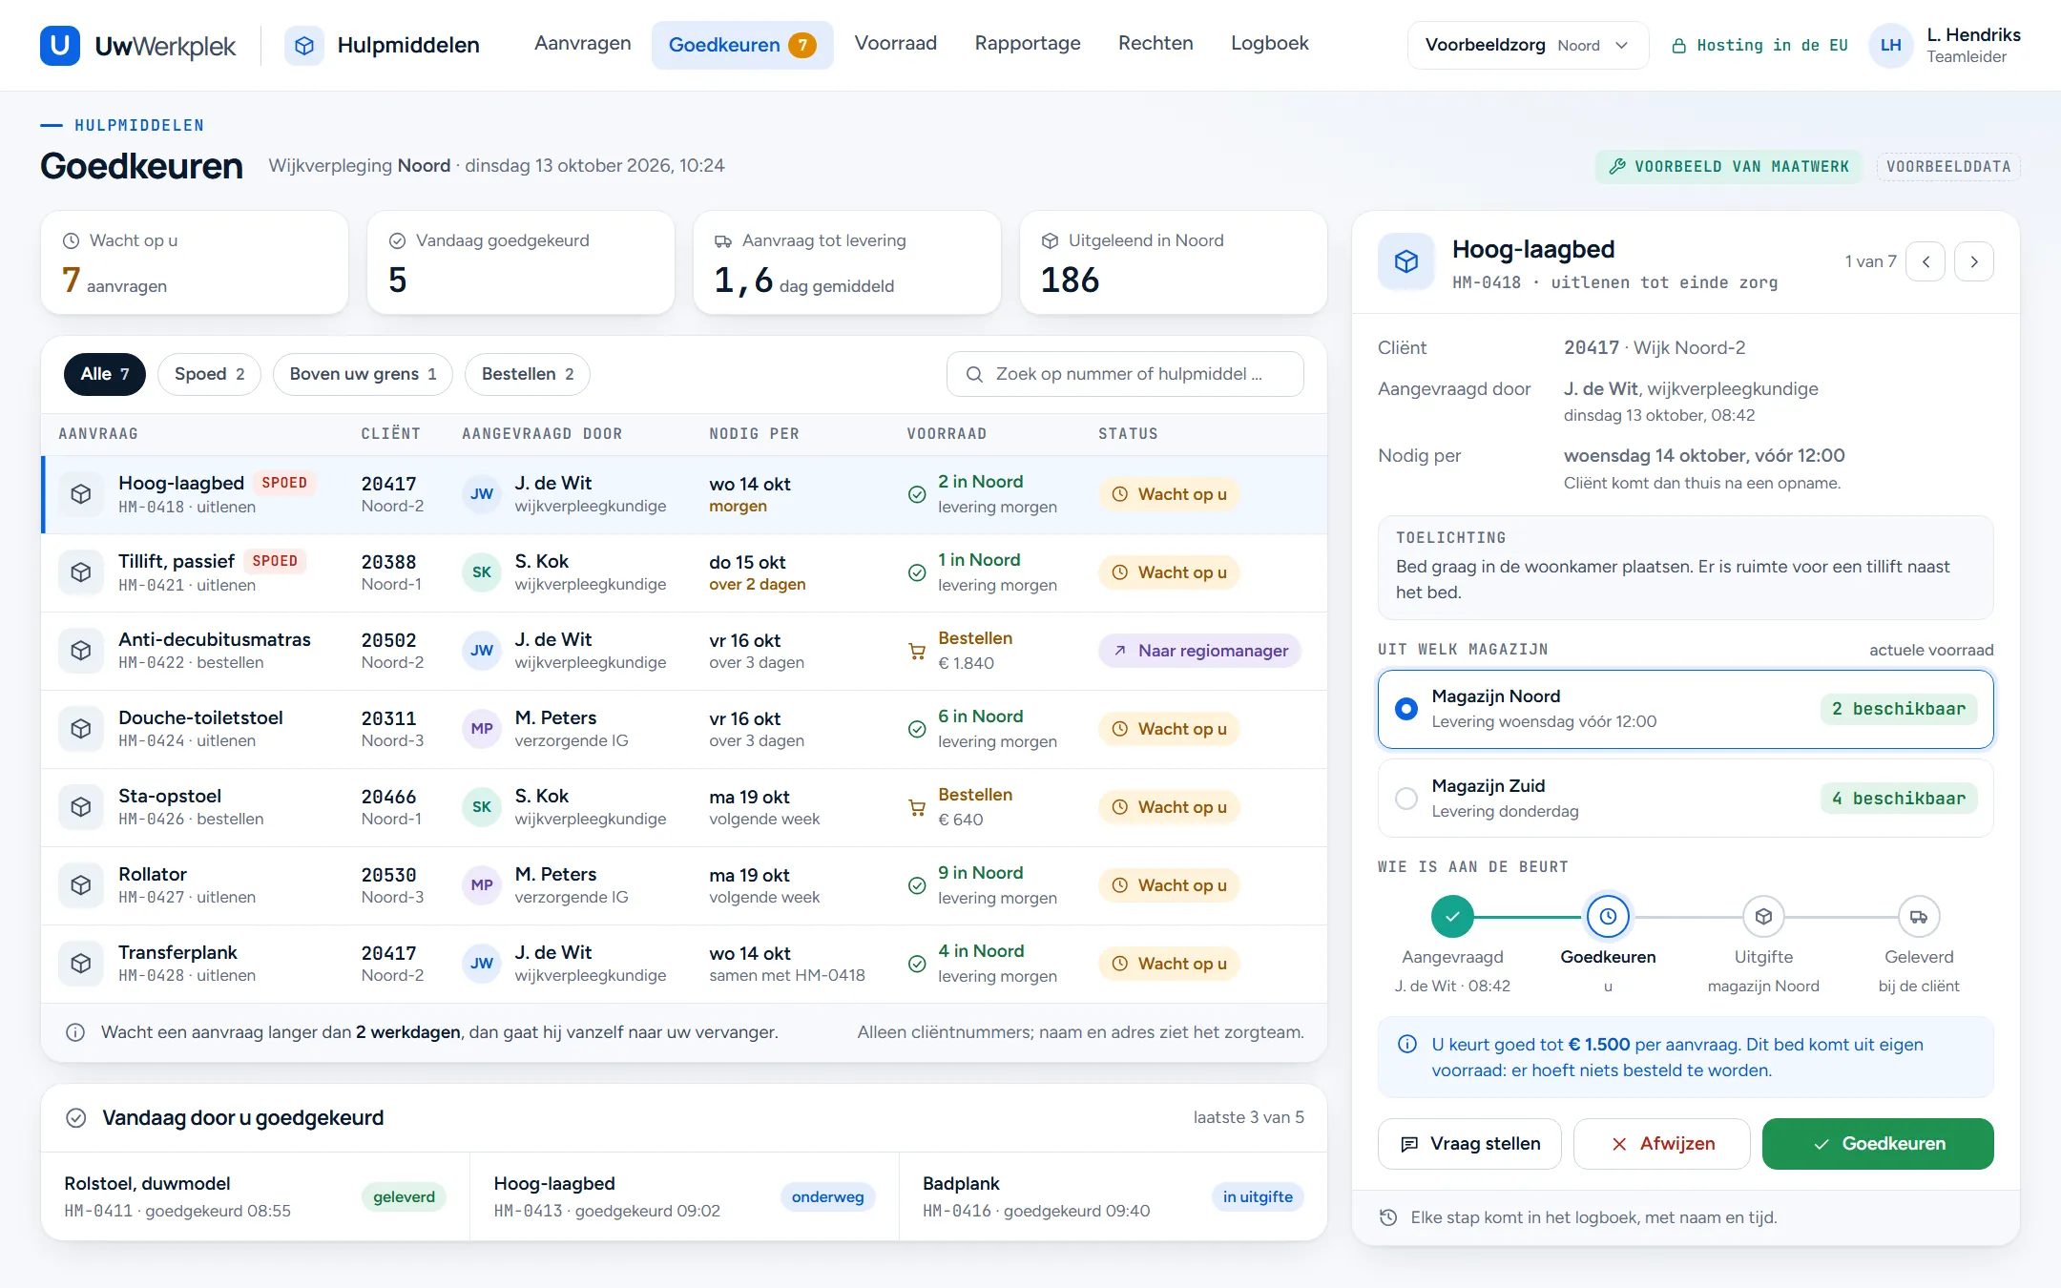Open the Rapportage tab
This screenshot has width=2061, height=1288.
pyautogui.click(x=1027, y=44)
